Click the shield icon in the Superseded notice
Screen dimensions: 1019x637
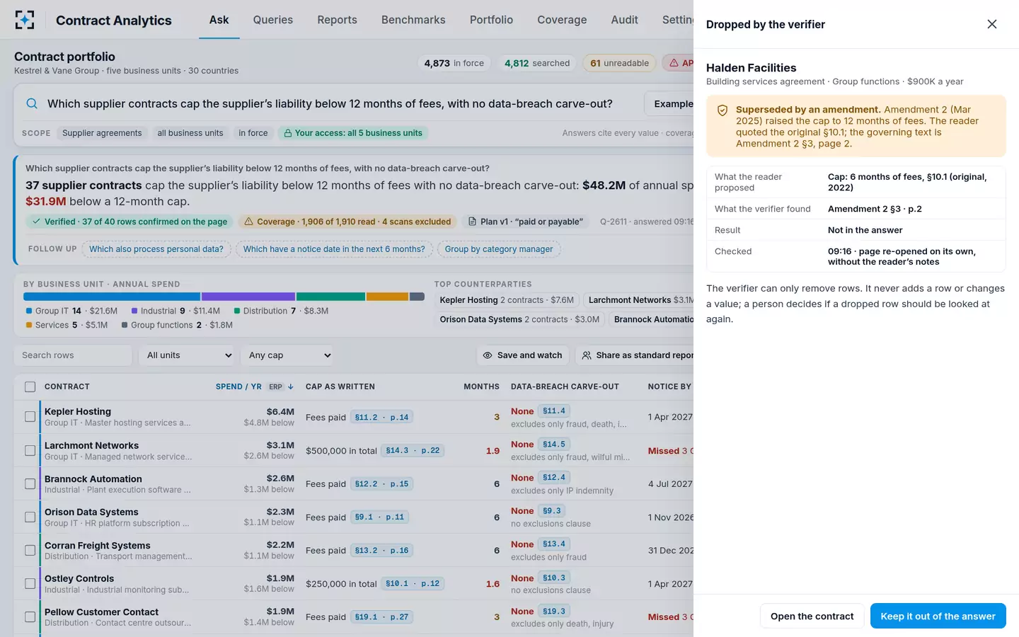pyautogui.click(x=722, y=110)
